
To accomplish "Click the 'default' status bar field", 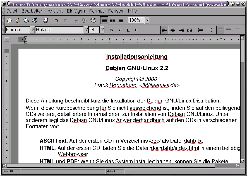I will coord(115,172).
